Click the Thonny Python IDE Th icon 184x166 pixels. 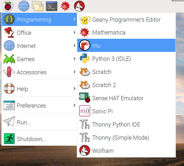click(85, 124)
